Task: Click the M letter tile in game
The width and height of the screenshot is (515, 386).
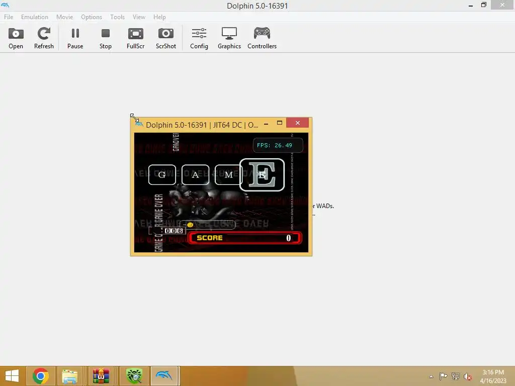Action: point(229,174)
